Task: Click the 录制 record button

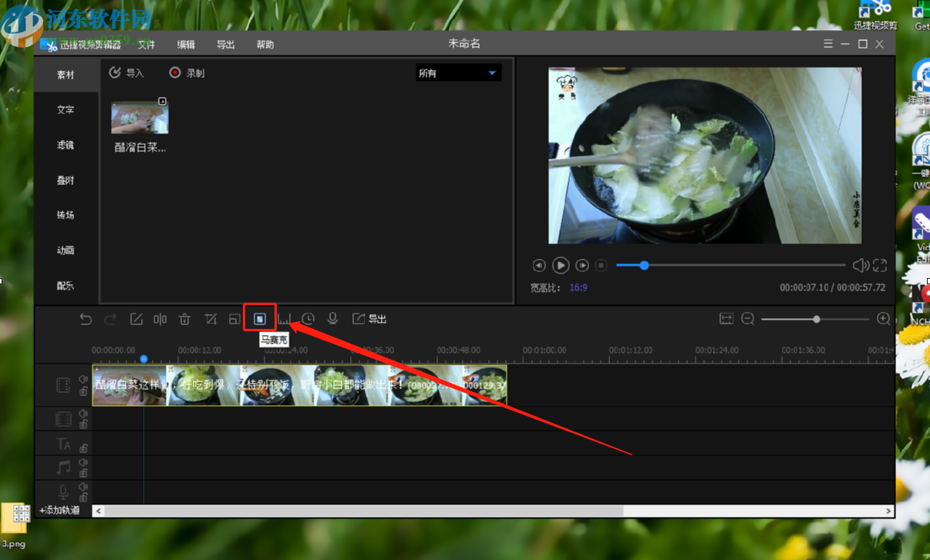Action: [x=187, y=73]
